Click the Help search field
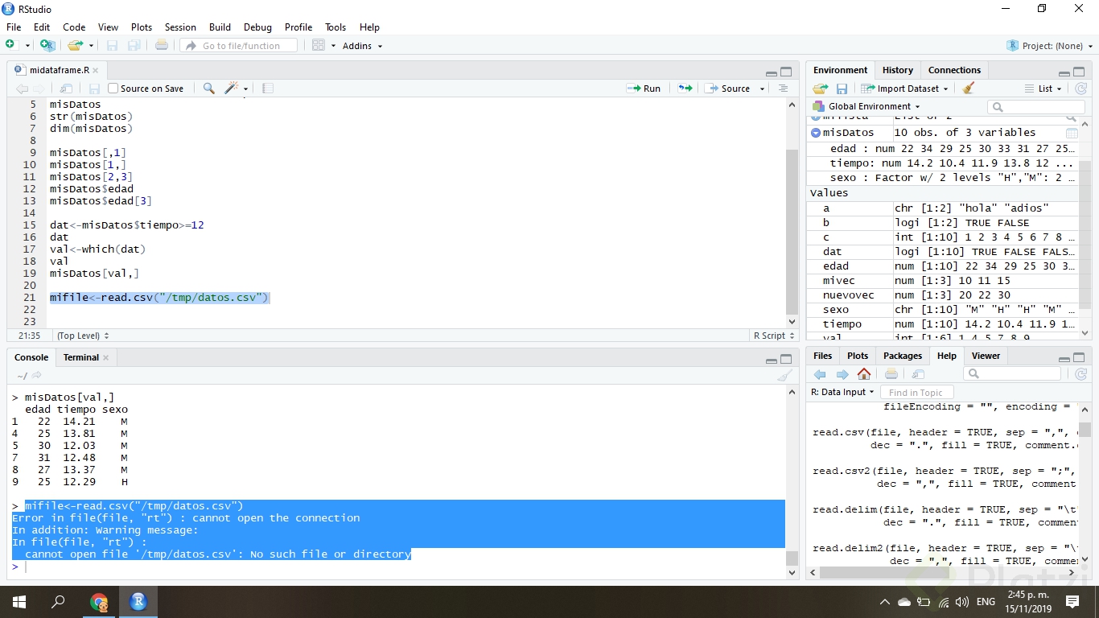 [x=1012, y=374]
